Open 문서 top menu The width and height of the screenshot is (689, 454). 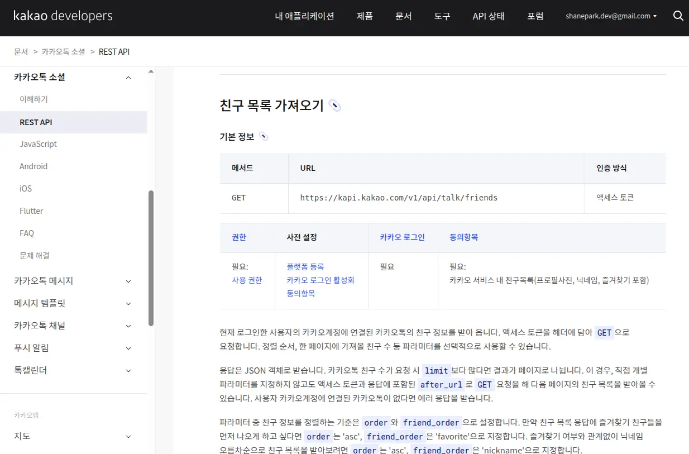[404, 16]
